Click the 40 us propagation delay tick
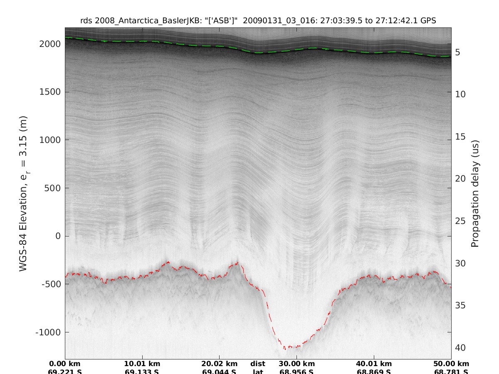The image size is (499, 374). point(459,347)
